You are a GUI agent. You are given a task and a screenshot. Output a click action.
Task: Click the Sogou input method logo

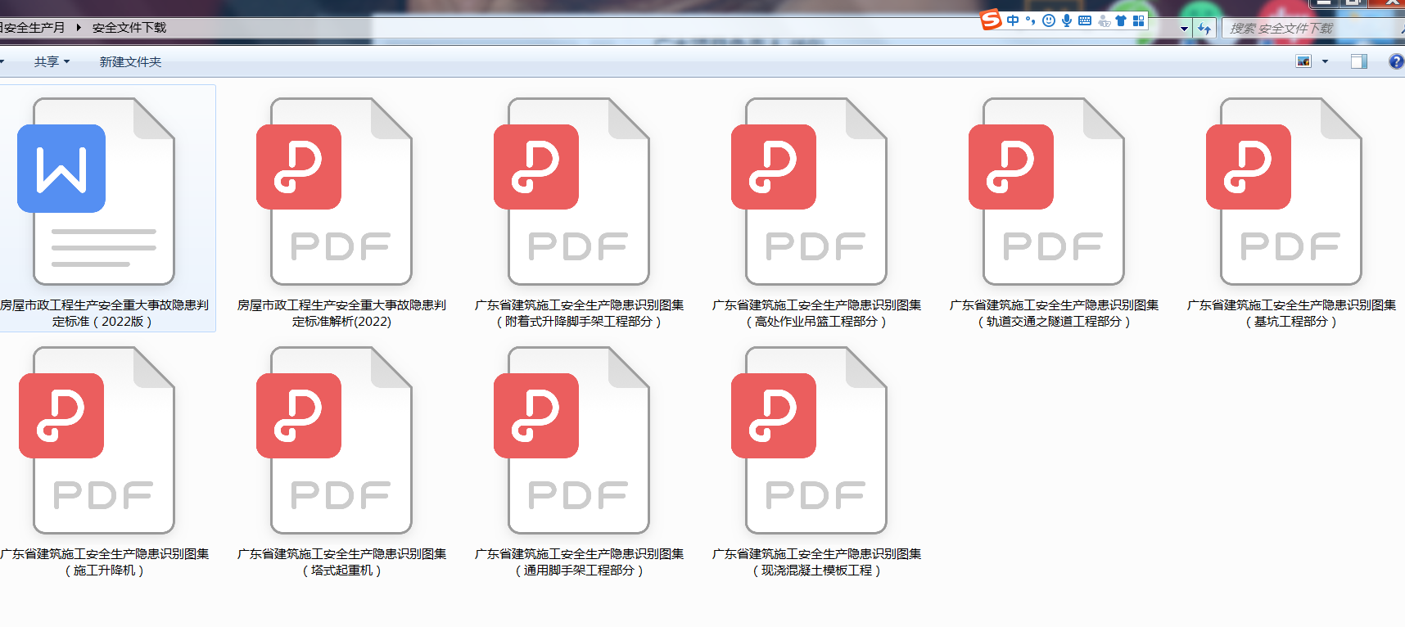point(992,20)
